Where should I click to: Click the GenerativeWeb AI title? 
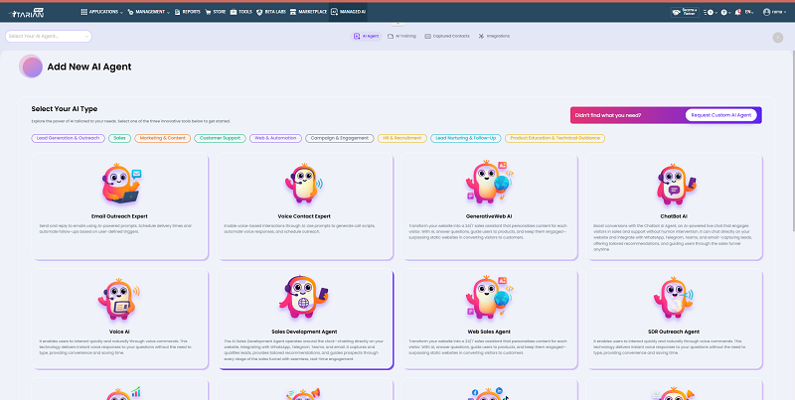[489, 216]
